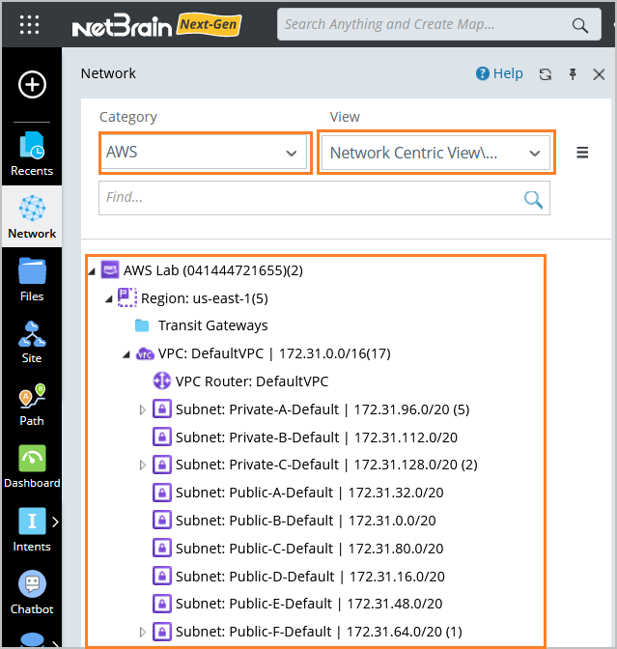Open the View dropdown Network Centric View
The width and height of the screenshot is (617, 649).
point(436,153)
